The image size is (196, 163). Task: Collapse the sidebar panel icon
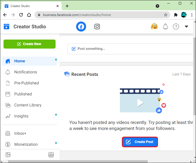8,155
